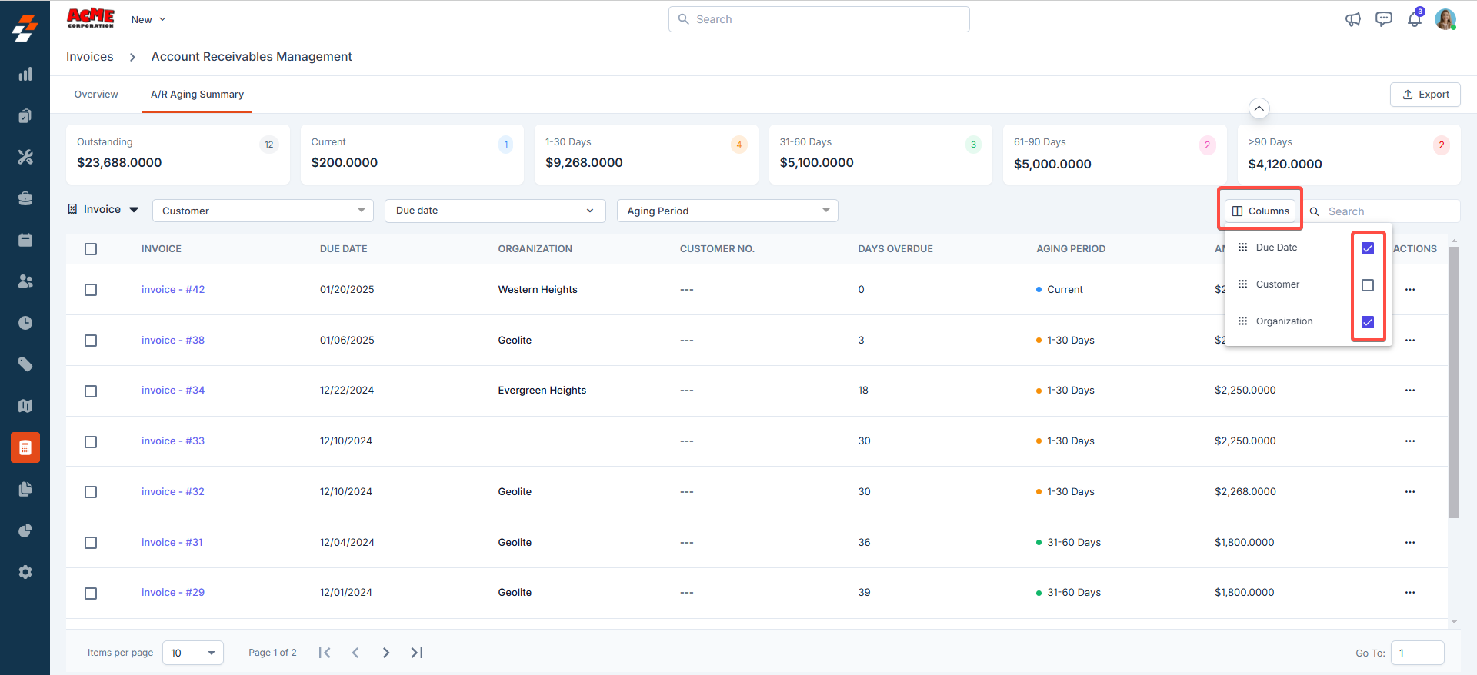The width and height of the screenshot is (1477, 675).
Task: Select the checkbox for invoice #42 row
Action: [91, 290]
